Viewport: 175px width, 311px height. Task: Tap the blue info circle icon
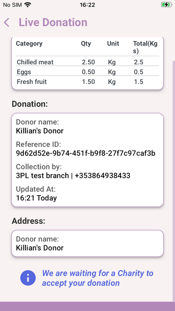coord(28,278)
